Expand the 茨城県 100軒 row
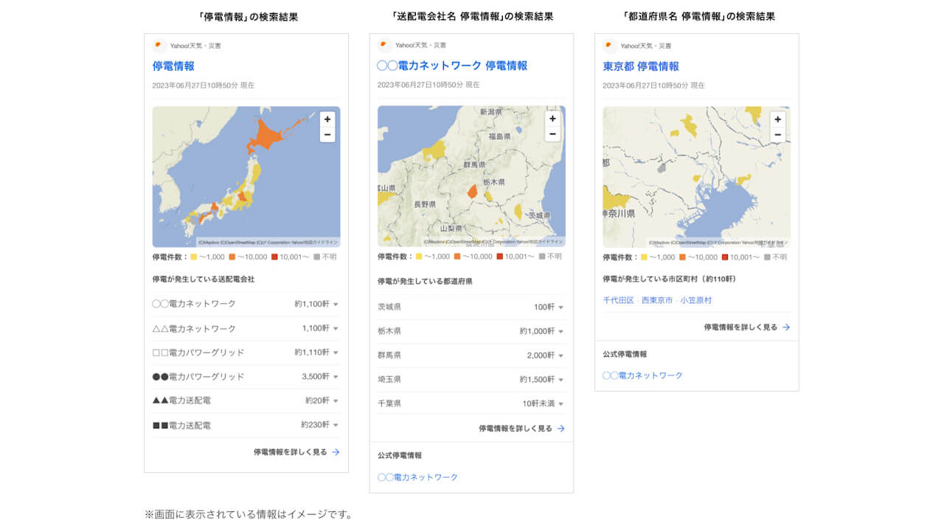This screenshot has height=531, width=944. [560, 308]
